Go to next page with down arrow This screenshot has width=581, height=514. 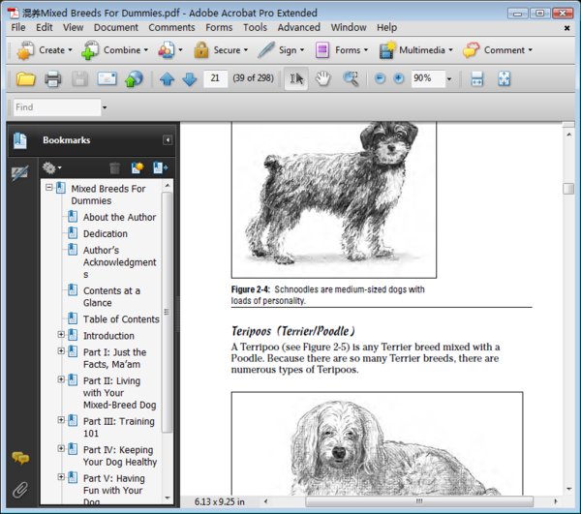click(x=189, y=78)
